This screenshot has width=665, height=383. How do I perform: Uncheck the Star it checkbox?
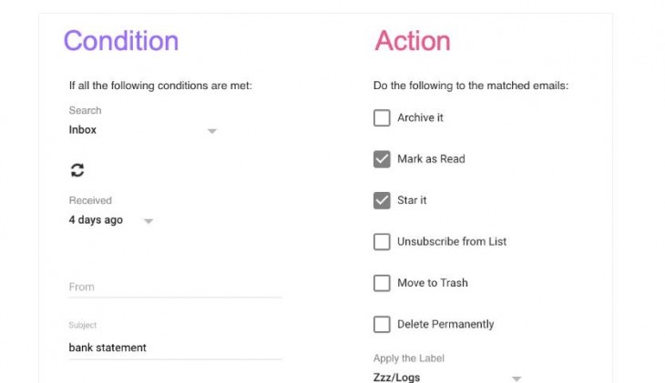point(382,200)
